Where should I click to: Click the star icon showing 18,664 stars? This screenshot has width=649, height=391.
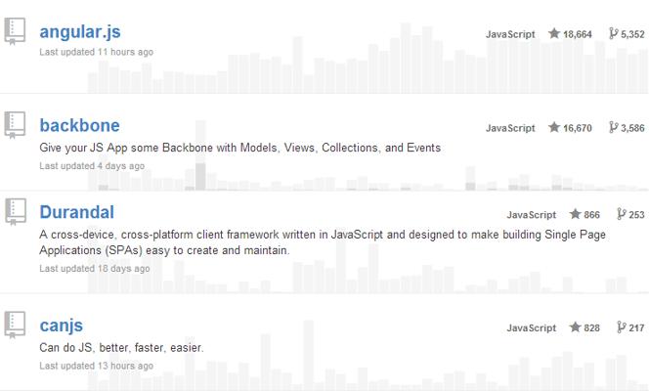click(554, 33)
